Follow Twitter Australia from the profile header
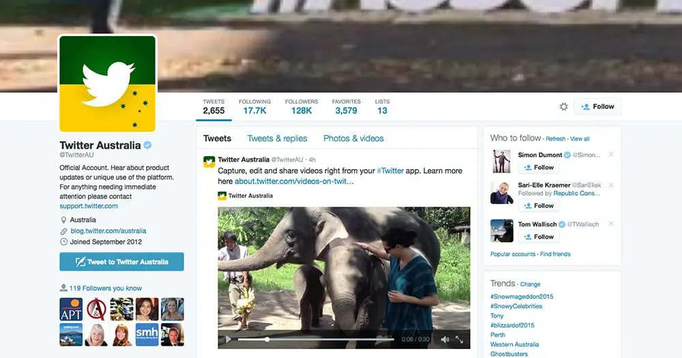Screen dimensions: 682x358 (x=597, y=106)
